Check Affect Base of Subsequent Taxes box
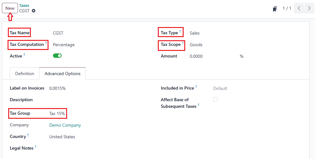The height and width of the screenshot is (159, 315). click(x=215, y=99)
